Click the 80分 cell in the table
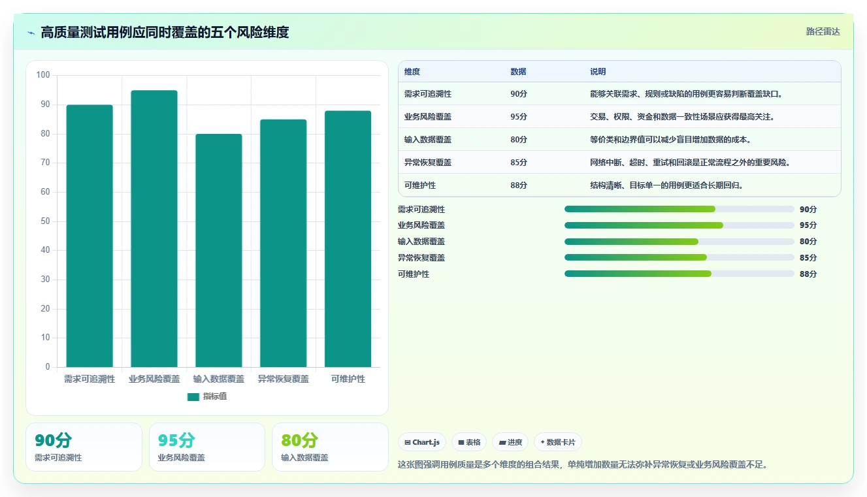867x497 pixels. pyautogui.click(x=519, y=140)
